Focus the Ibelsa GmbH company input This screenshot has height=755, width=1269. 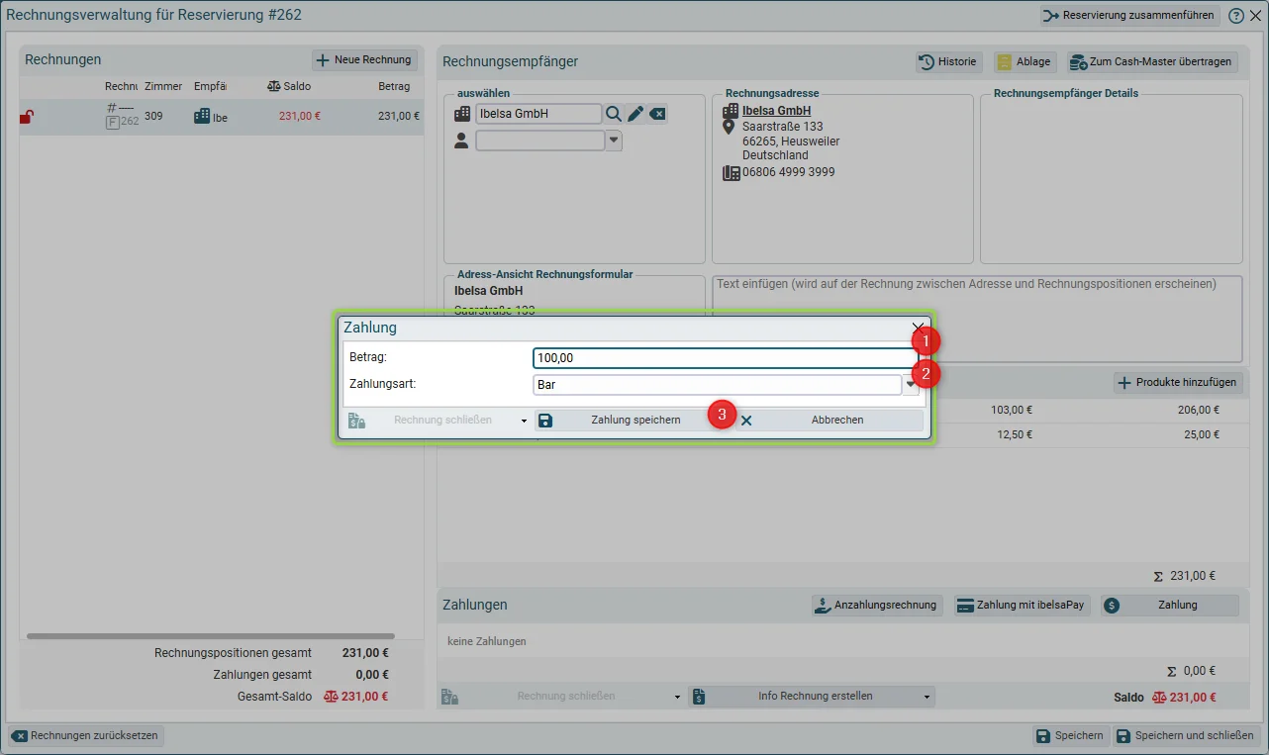538,114
